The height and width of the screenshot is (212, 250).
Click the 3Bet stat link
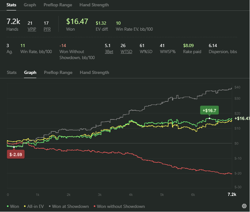(109, 52)
